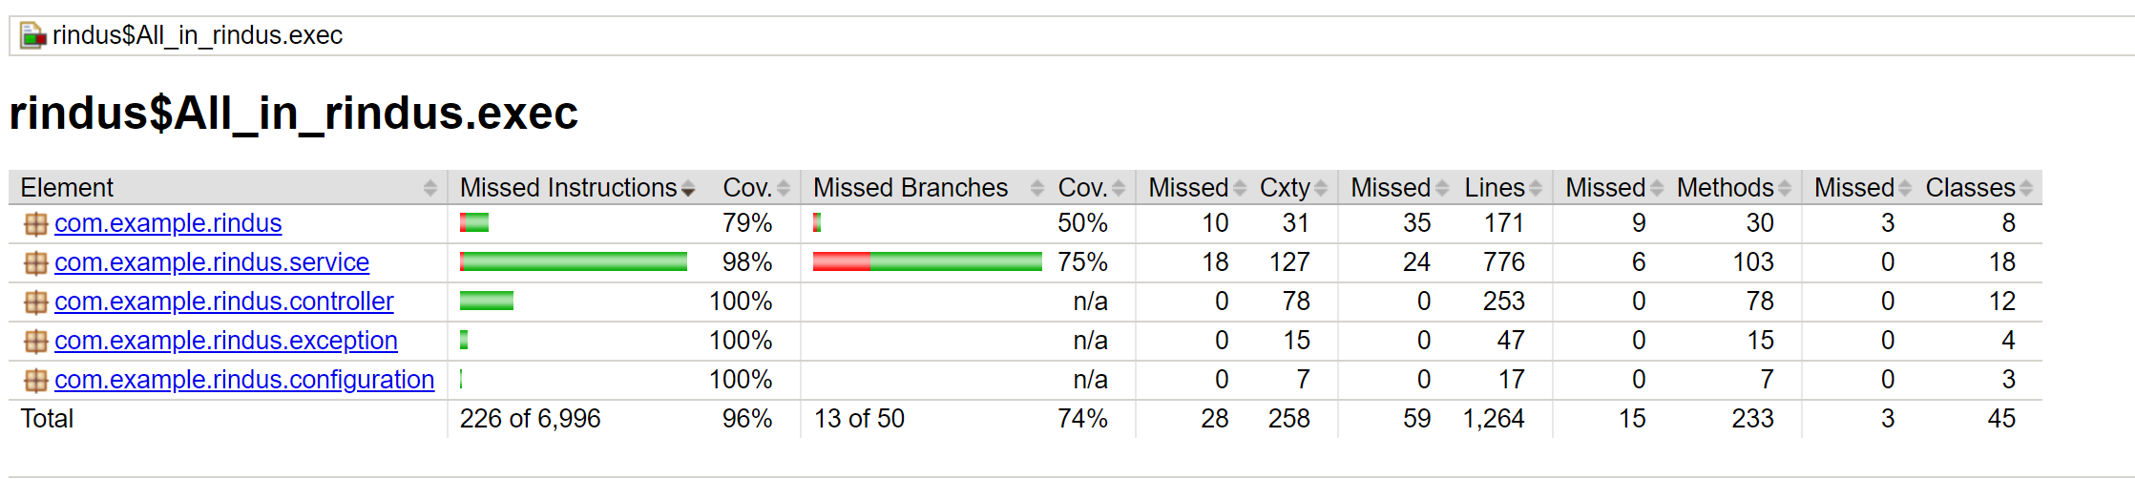Sort by Lines column header

(x=1495, y=188)
